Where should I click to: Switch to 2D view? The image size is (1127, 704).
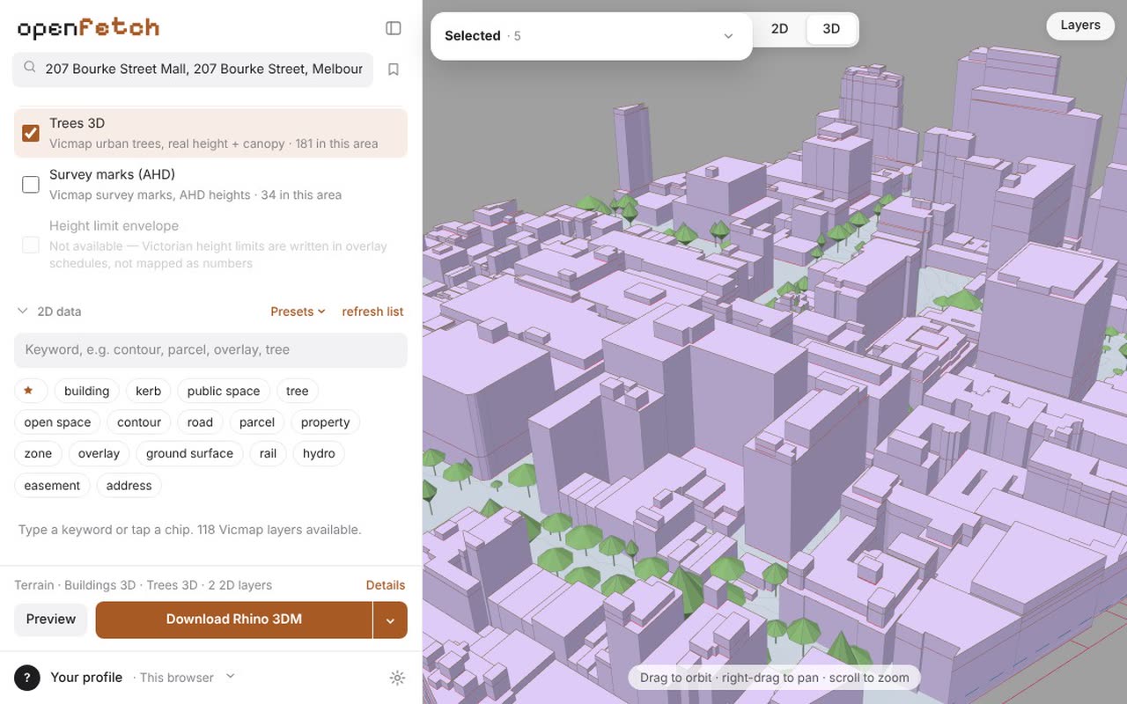pos(779,29)
